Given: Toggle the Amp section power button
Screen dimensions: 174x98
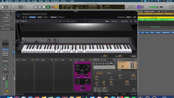Looking at the screenshot, I should (x=114, y=60).
